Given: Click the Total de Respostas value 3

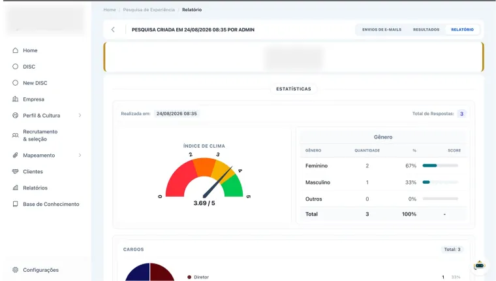Looking at the screenshot, I should 461,114.
